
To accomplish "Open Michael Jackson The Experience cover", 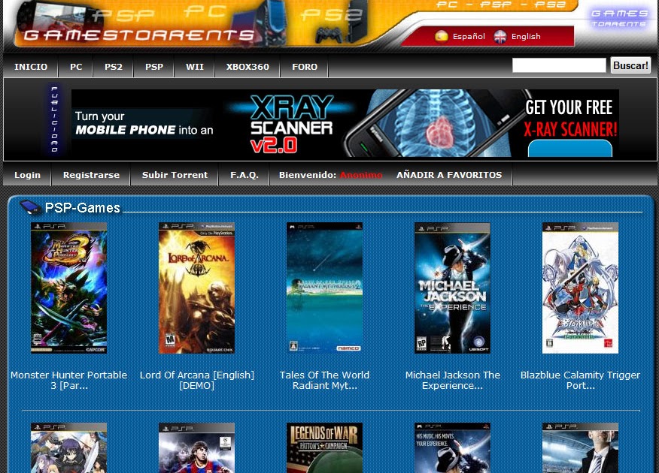I will point(452,288).
